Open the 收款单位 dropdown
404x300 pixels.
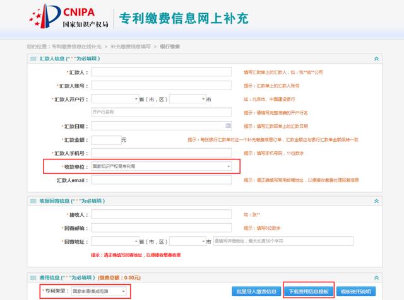click(162, 166)
